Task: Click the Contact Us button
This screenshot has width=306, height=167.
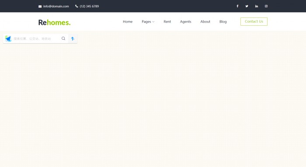Action: click(x=254, y=21)
